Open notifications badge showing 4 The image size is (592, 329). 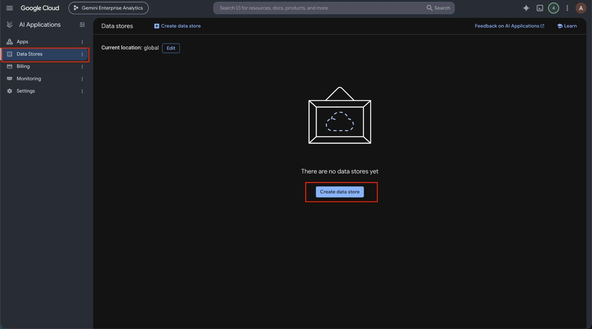(553, 8)
